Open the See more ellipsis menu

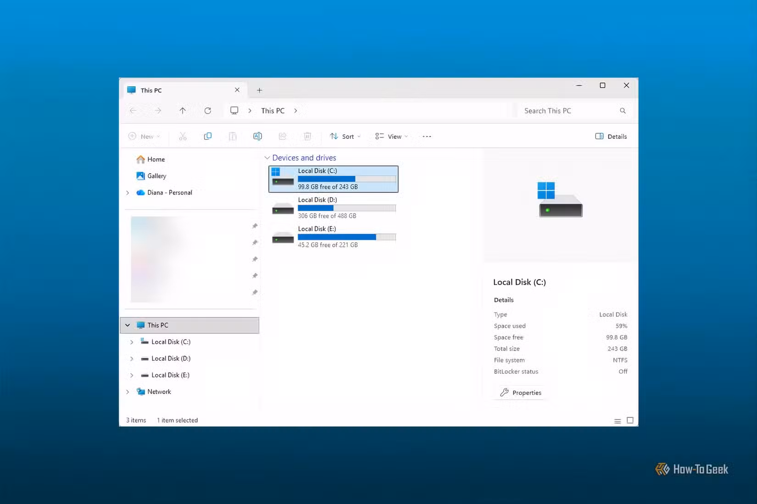click(x=427, y=137)
